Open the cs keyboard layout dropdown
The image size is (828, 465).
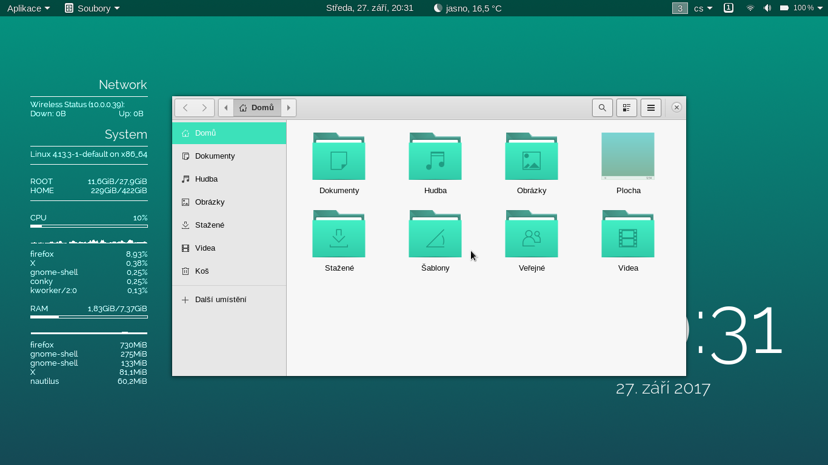(x=703, y=8)
